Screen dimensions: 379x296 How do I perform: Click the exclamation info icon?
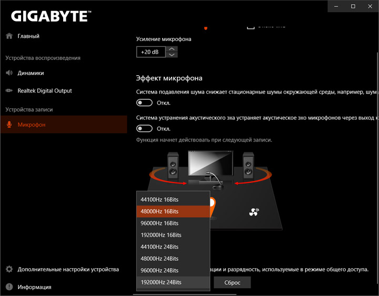9,287
